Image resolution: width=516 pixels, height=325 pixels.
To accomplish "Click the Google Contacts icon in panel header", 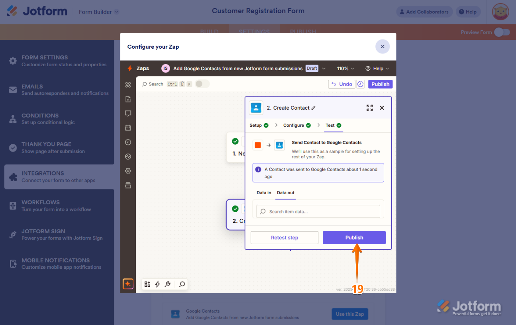I will click(x=256, y=108).
